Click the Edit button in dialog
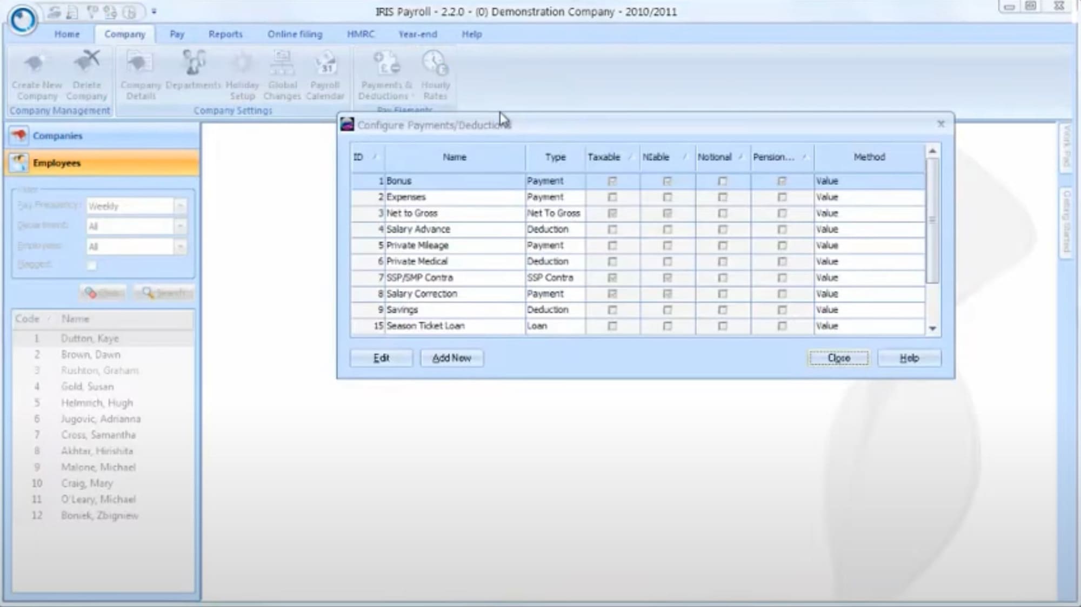Image resolution: width=1081 pixels, height=607 pixels. point(381,358)
